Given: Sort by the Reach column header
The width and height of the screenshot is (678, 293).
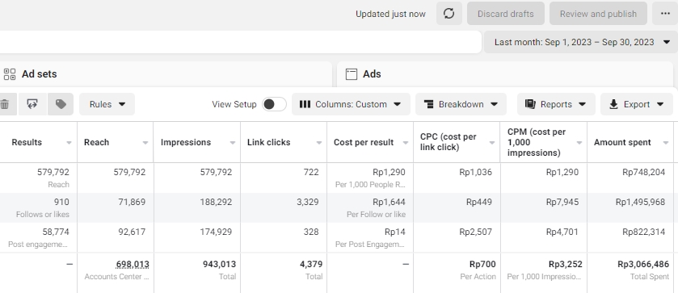Looking at the screenshot, I should 96,142.
